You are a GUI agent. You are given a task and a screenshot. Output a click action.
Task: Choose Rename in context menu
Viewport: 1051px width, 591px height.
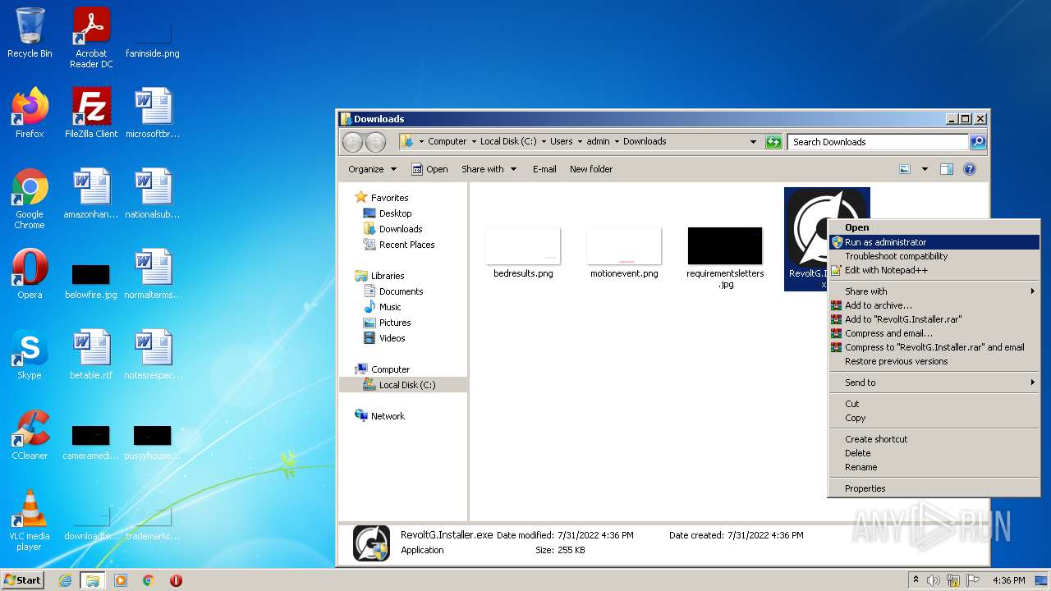pos(934,467)
